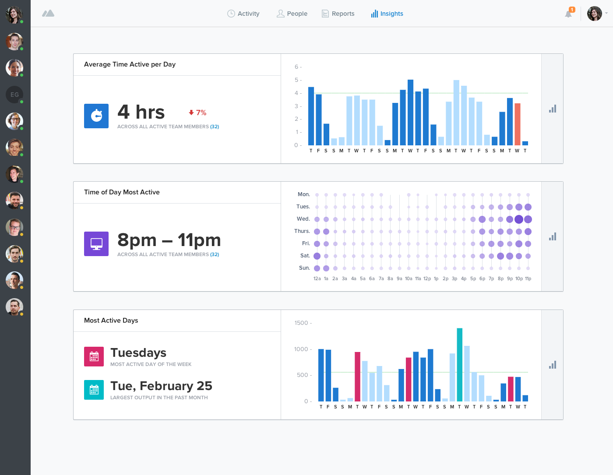
Task: Click the mountain logo in the top bar
Action: coord(48,14)
